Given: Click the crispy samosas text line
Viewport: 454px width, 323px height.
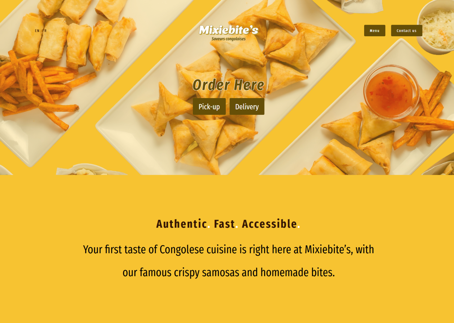Looking at the screenshot, I should pos(229,273).
